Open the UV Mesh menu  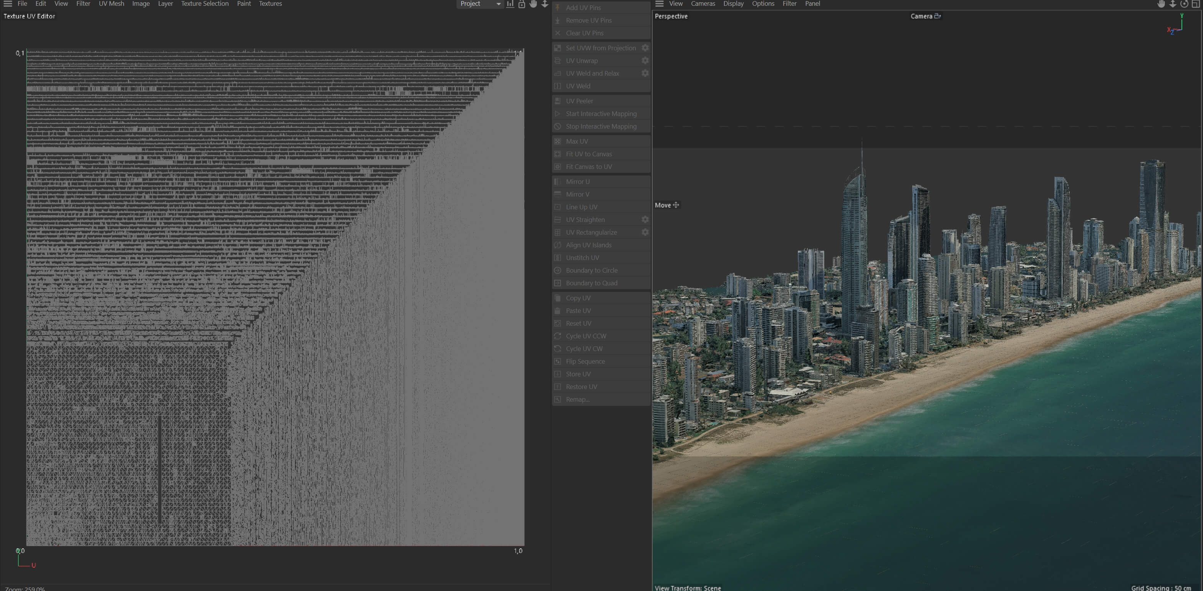[x=111, y=4]
